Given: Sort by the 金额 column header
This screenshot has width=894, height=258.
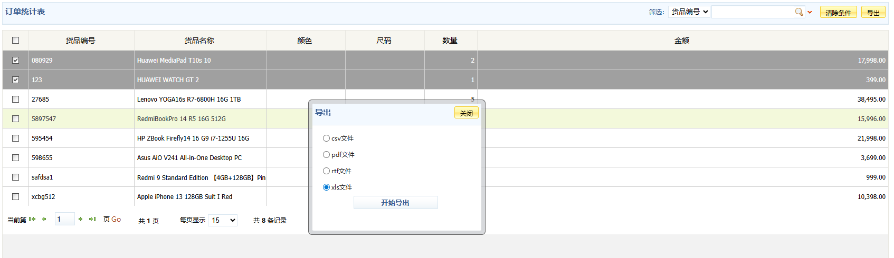Looking at the screenshot, I should [682, 41].
